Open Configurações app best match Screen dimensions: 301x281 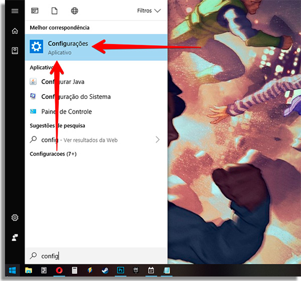click(96, 47)
